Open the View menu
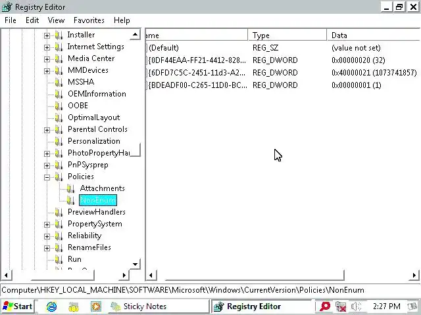This screenshot has width=421, height=315. coord(56,20)
